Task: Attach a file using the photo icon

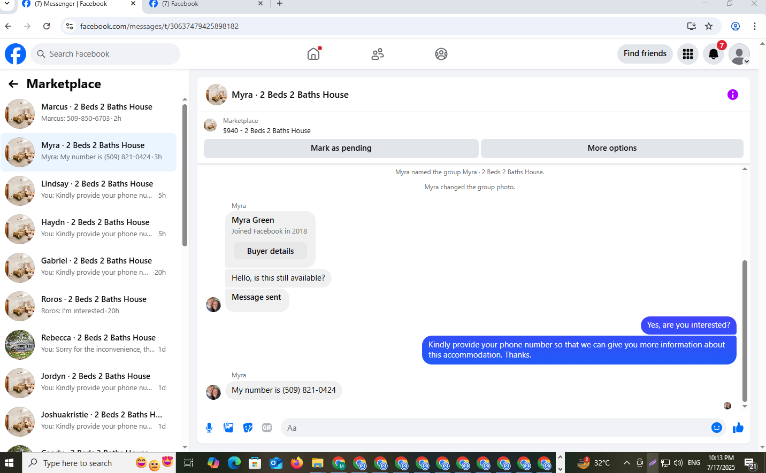Action: pyautogui.click(x=228, y=428)
